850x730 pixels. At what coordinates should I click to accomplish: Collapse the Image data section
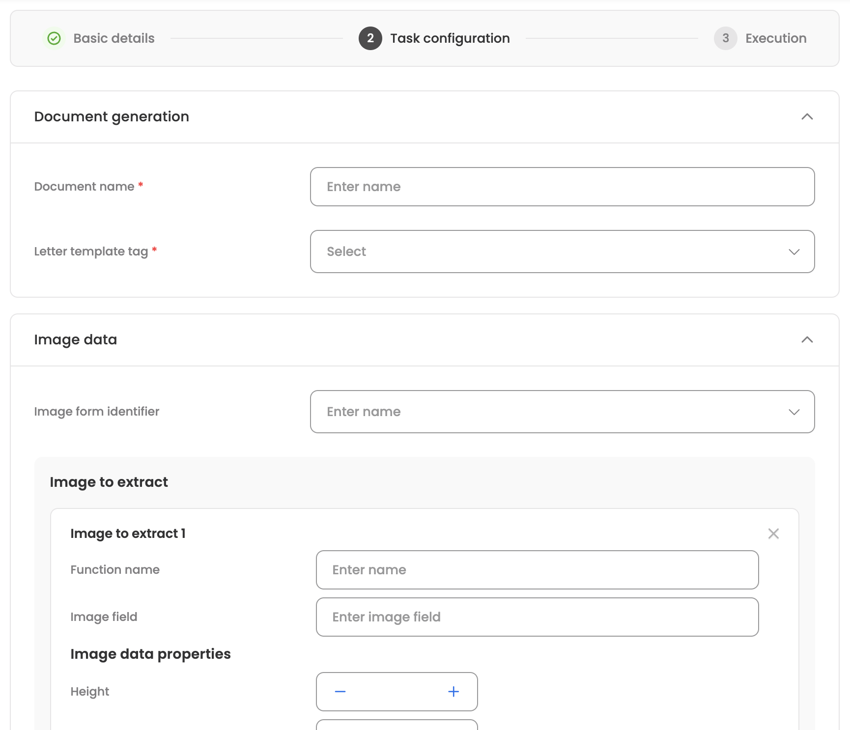[807, 340]
